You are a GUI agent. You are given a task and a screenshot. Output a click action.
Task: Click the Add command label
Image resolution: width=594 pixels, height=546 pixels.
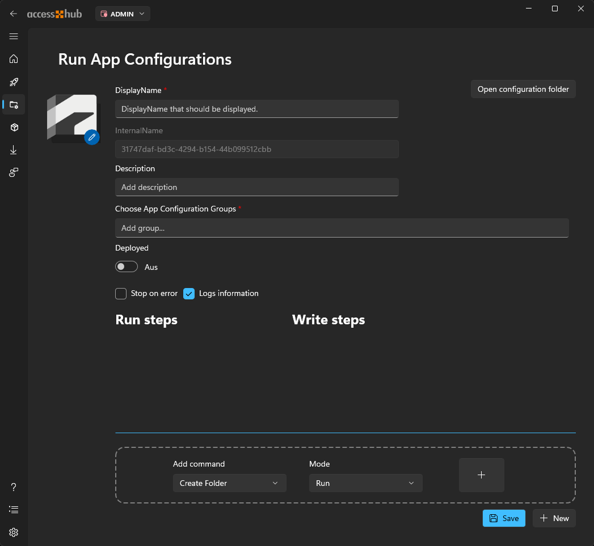[199, 464]
